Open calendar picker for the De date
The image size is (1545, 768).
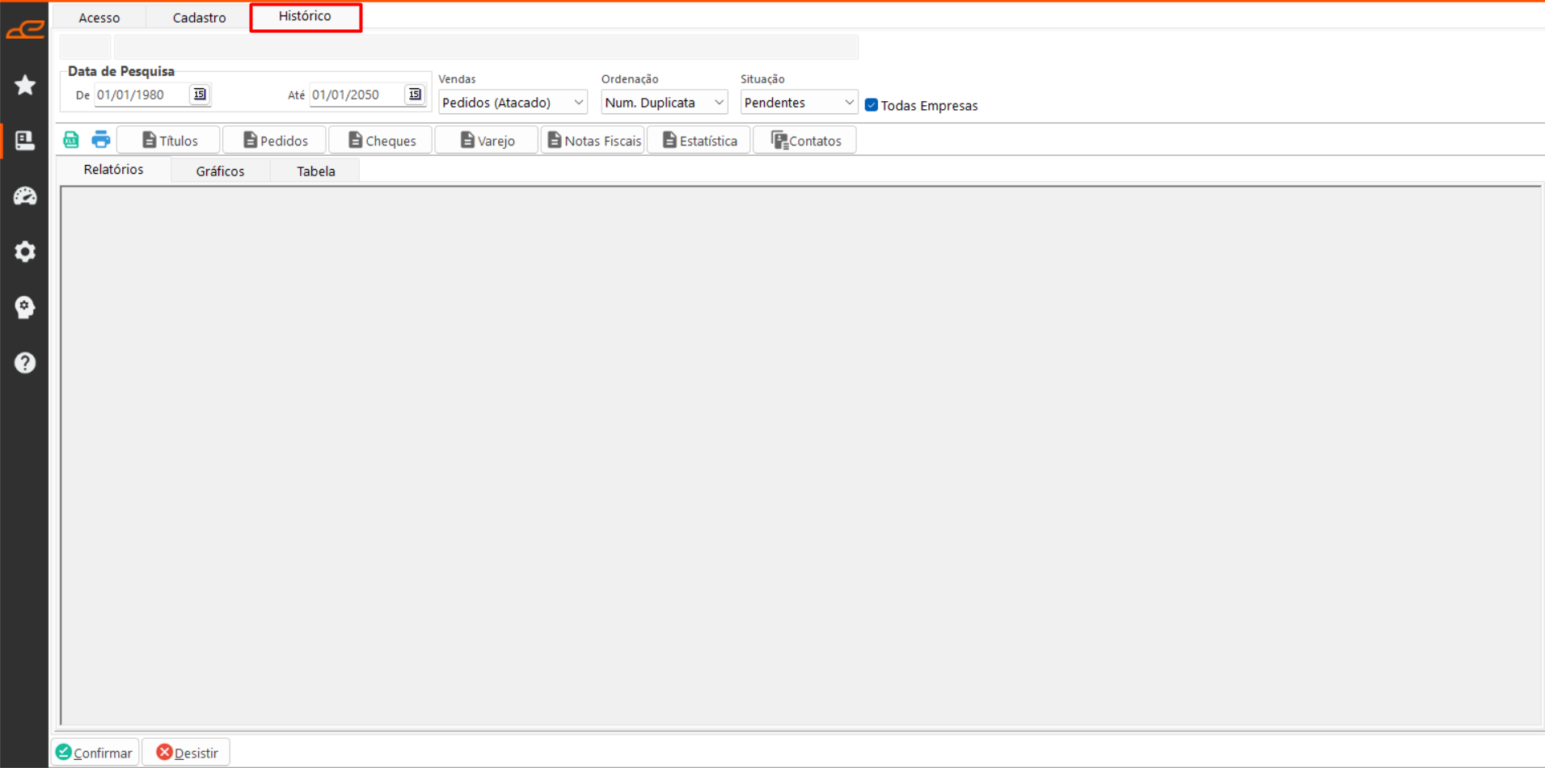click(x=199, y=95)
